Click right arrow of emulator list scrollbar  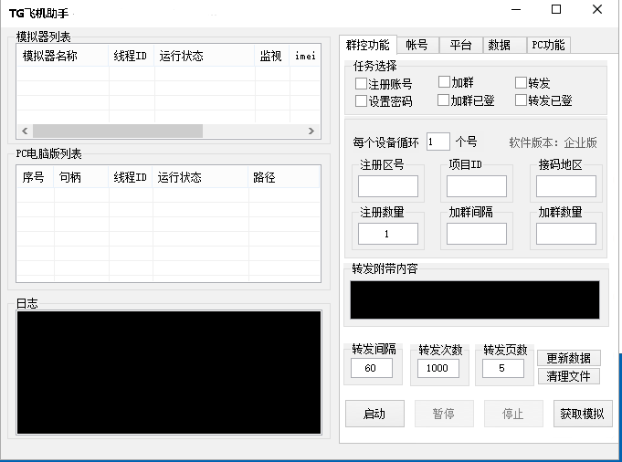[311, 131]
